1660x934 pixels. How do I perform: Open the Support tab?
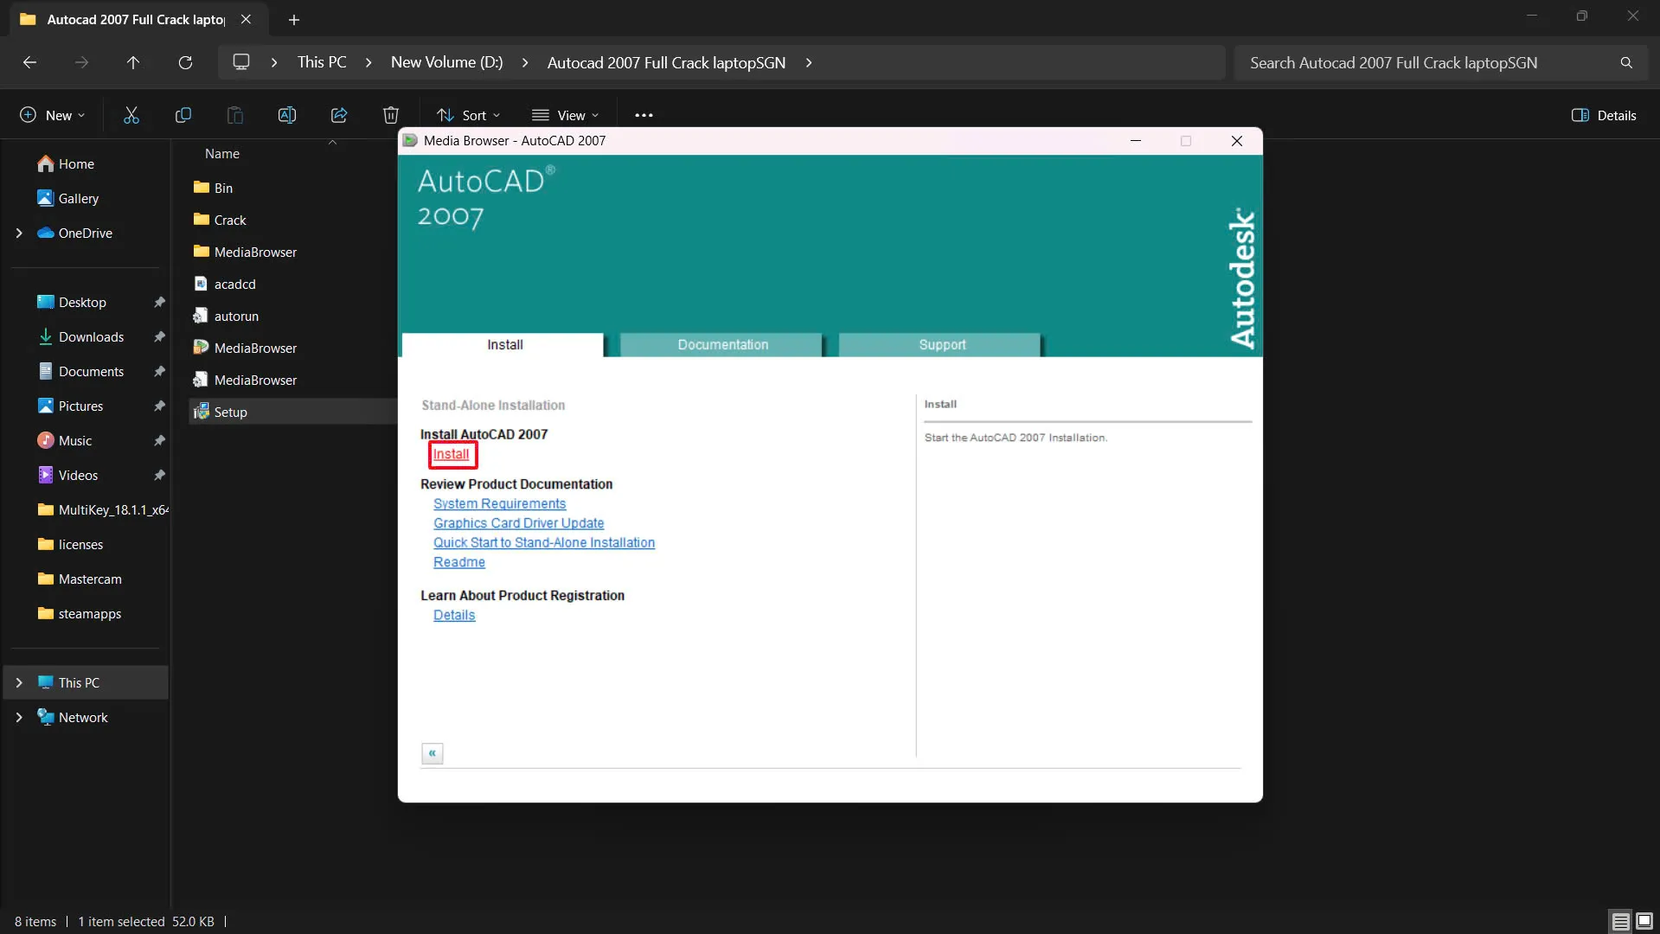[x=941, y=344]
